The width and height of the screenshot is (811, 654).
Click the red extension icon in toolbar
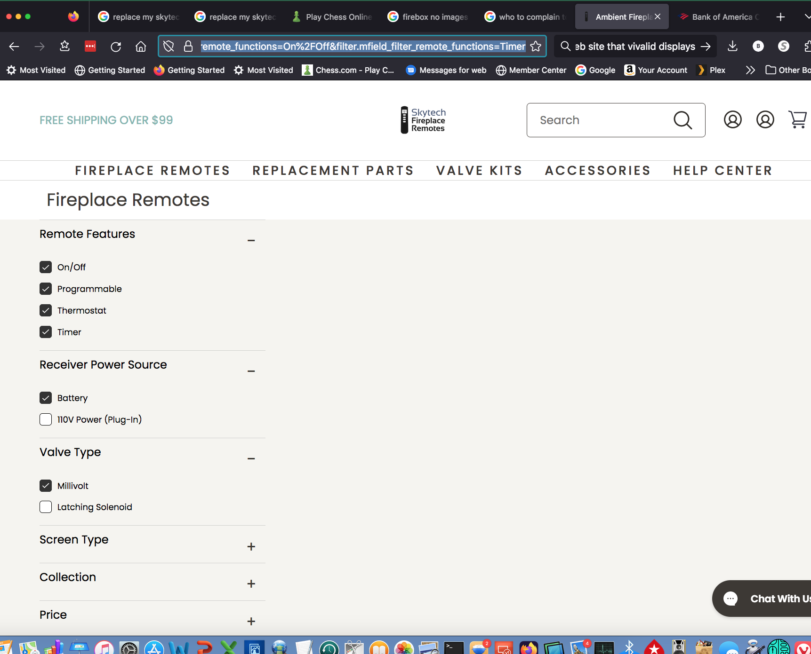(90, 46)
